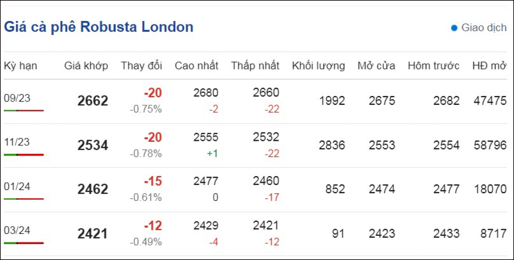Click the Giao dịch legend label
Screen dimensions: 514x260
(x=484, y=28)
